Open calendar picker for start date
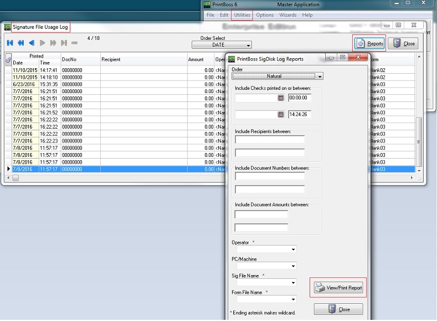437x321 pixels. point(281,98)
